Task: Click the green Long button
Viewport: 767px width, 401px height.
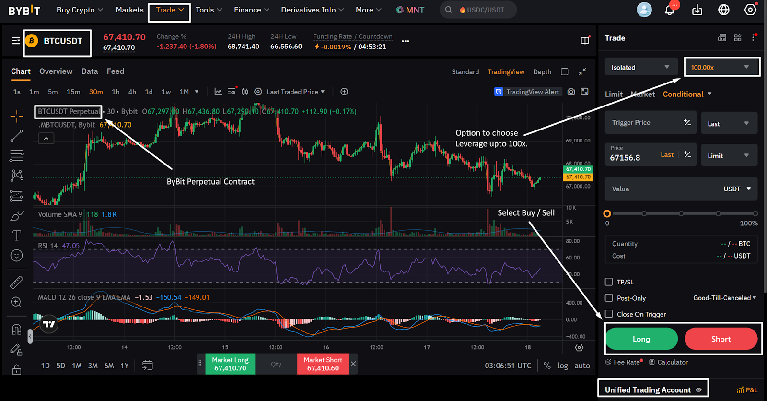Action: click(641, 339)
